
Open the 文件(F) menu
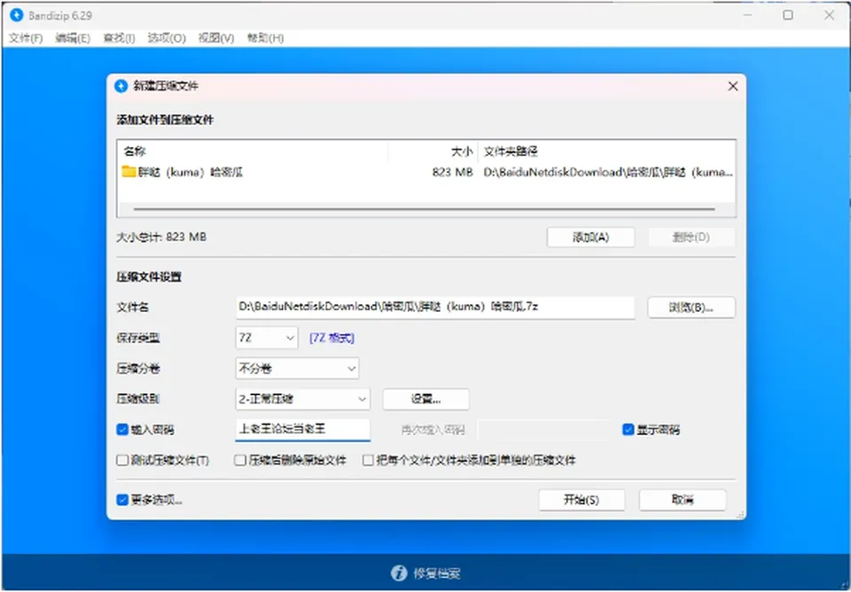click(x=26, y=38)
